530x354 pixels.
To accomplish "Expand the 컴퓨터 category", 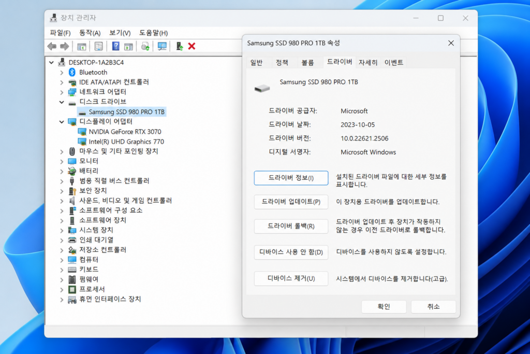I will [62, 260].
